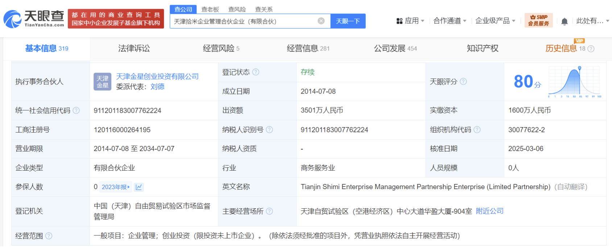Clear the search box with X icon
612x250 pixels.
pyautogui.click(x=321, y=21)
